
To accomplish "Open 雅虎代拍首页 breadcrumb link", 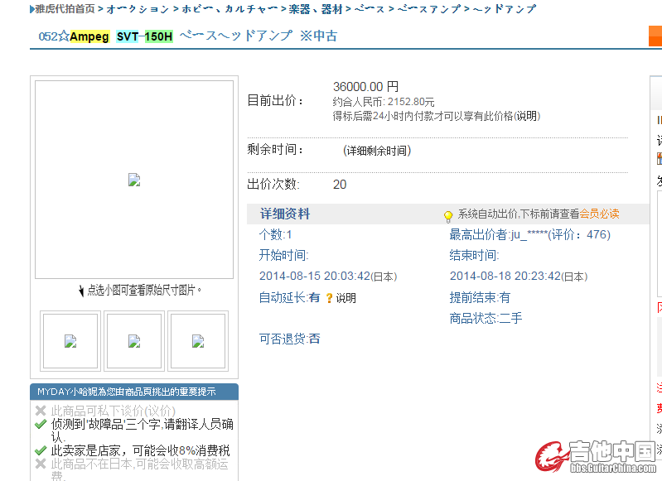I will (x=65, y=9).
